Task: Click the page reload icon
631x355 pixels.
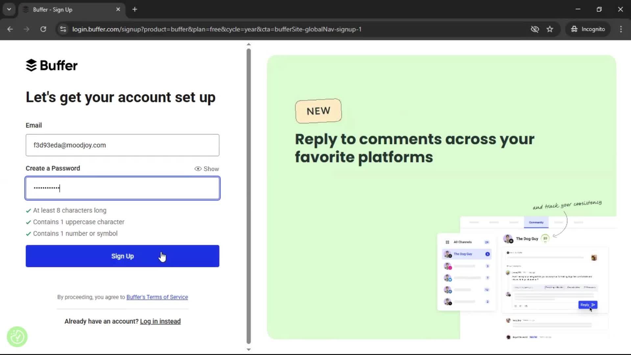Action: [43, 29]
